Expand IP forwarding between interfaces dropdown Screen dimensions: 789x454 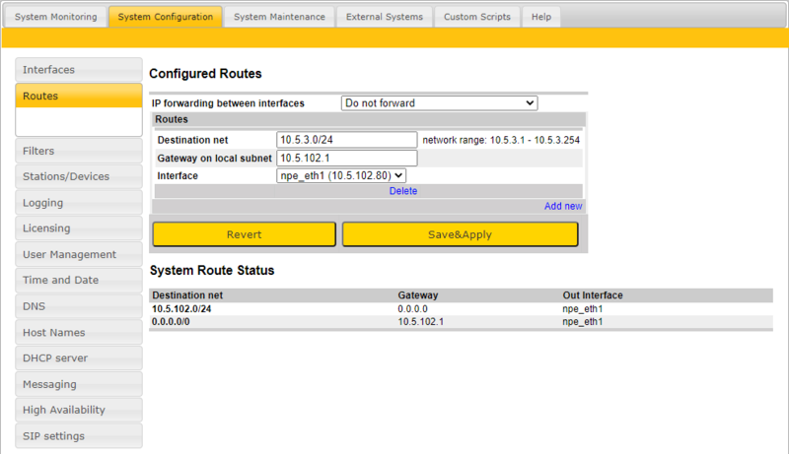click(439, 102)
